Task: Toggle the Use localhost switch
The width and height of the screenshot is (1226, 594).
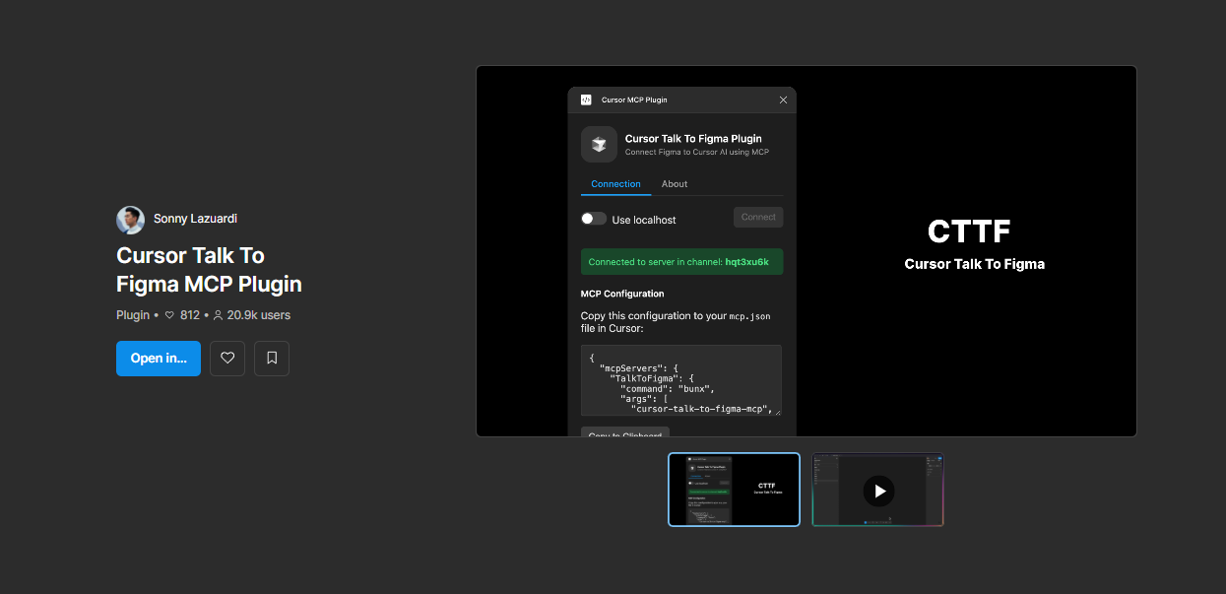Action: (x=594, y=219)
